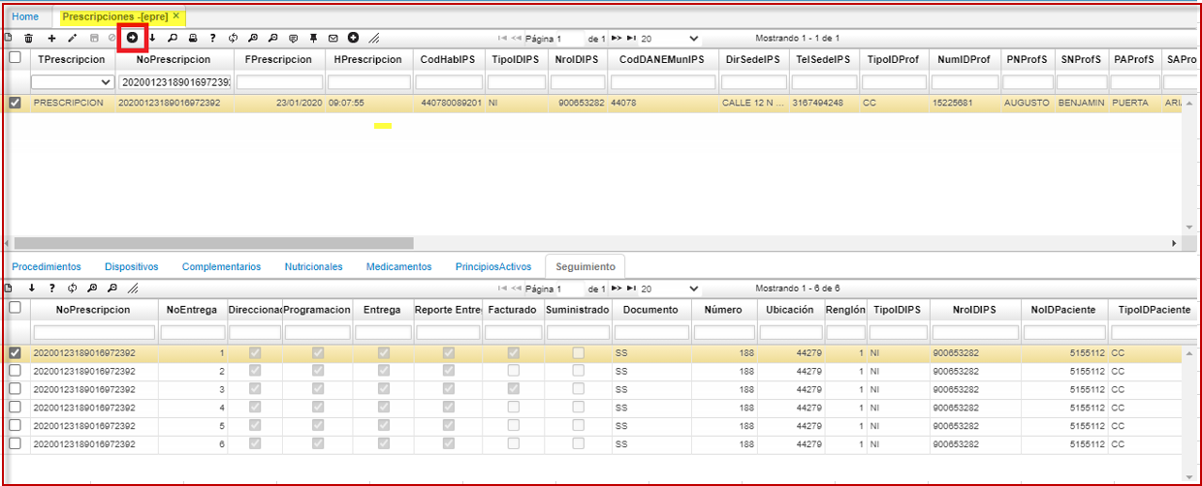Open the Nutricionales tab
The height and width of the screenshot is (486, 1202).
coord(313,266)
